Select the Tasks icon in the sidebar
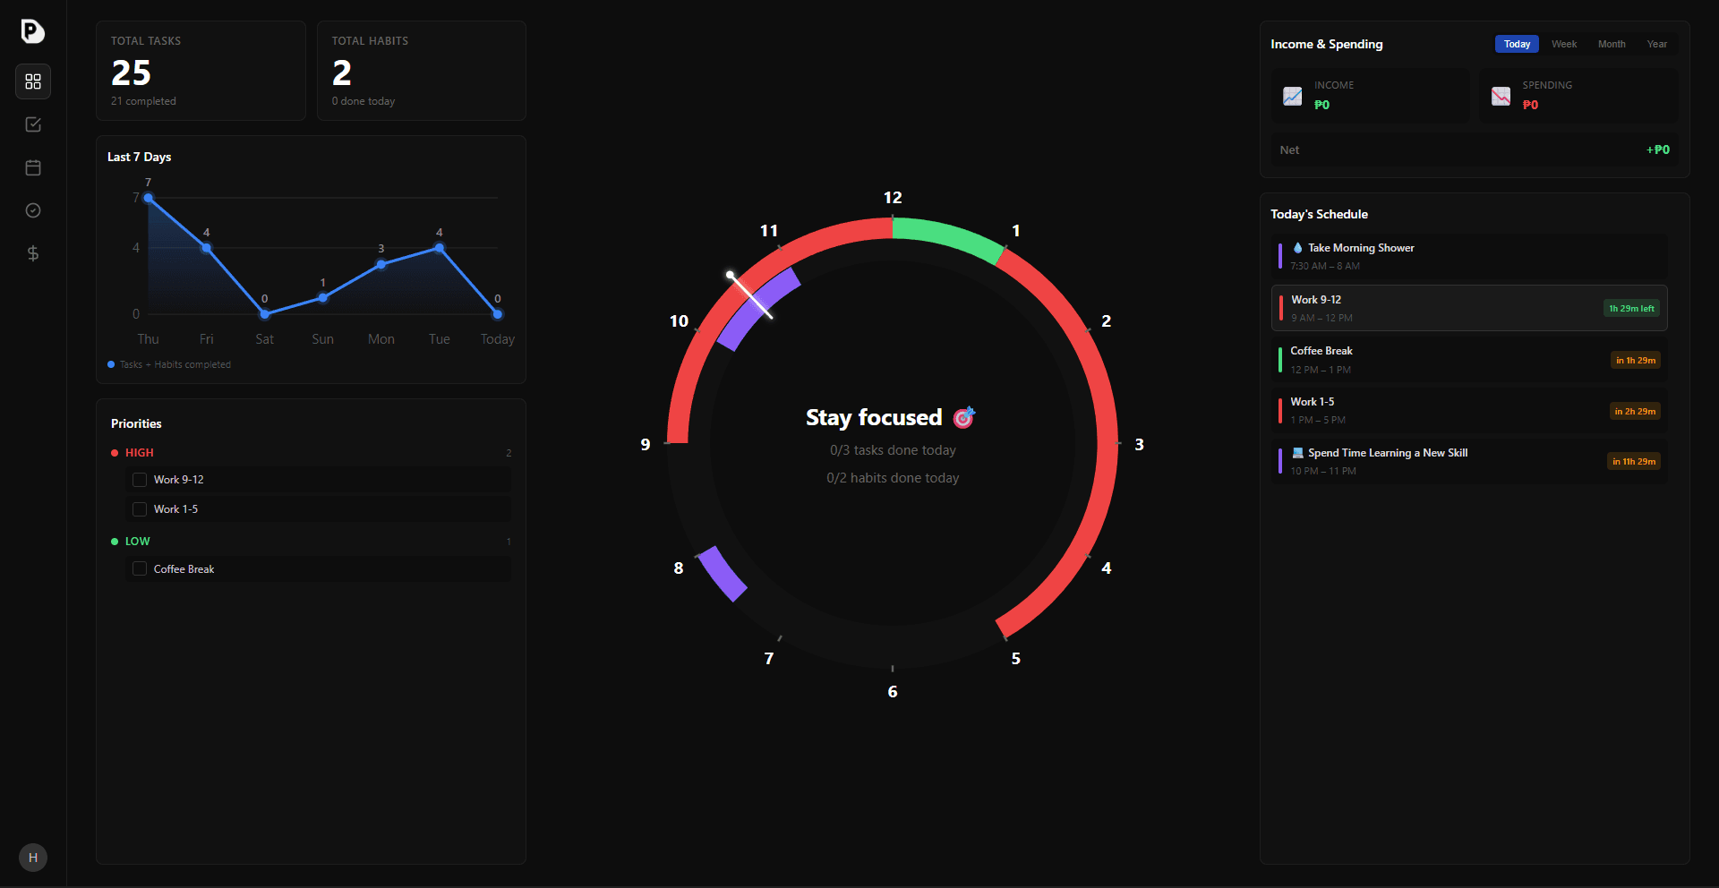 tap(33, 124)
